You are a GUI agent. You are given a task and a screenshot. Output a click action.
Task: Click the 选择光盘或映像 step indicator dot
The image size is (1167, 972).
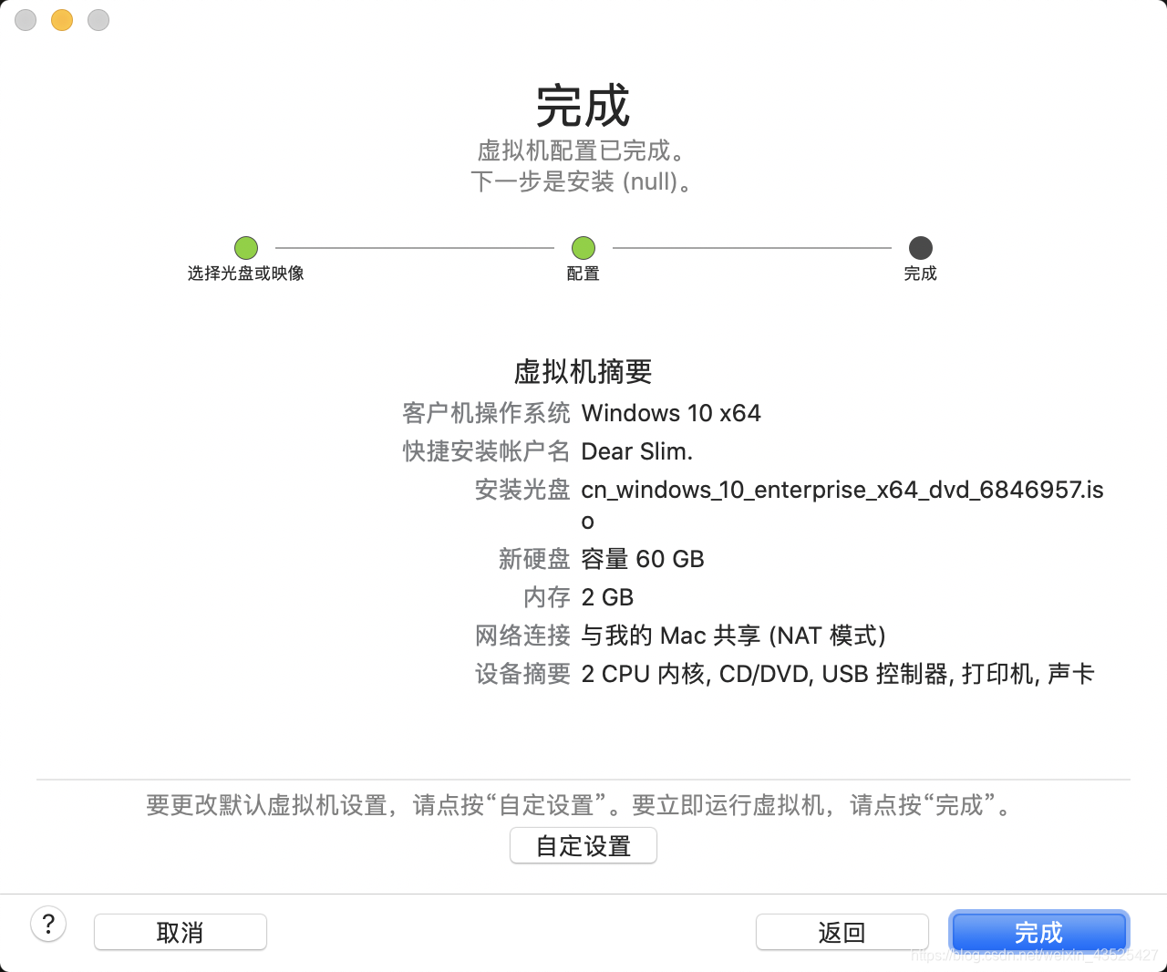coord(246,247)
